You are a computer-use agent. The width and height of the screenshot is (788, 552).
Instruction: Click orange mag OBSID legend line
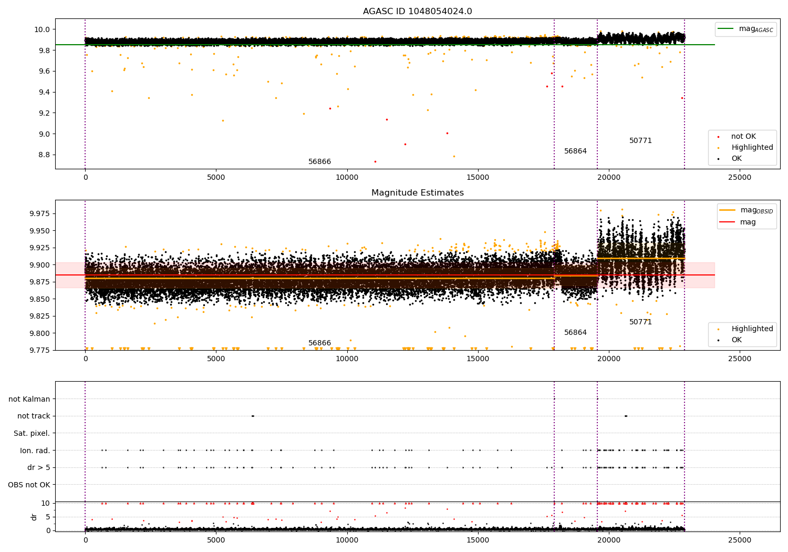[728, 210]
